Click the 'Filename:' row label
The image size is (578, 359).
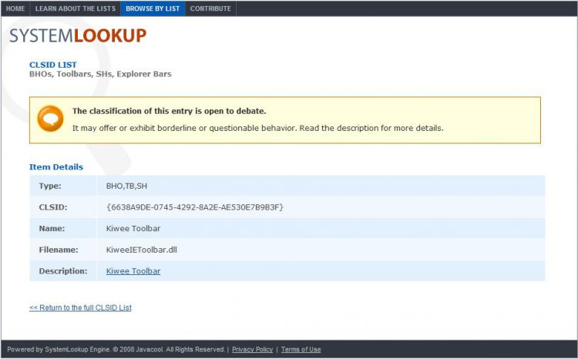pos(59,250)
